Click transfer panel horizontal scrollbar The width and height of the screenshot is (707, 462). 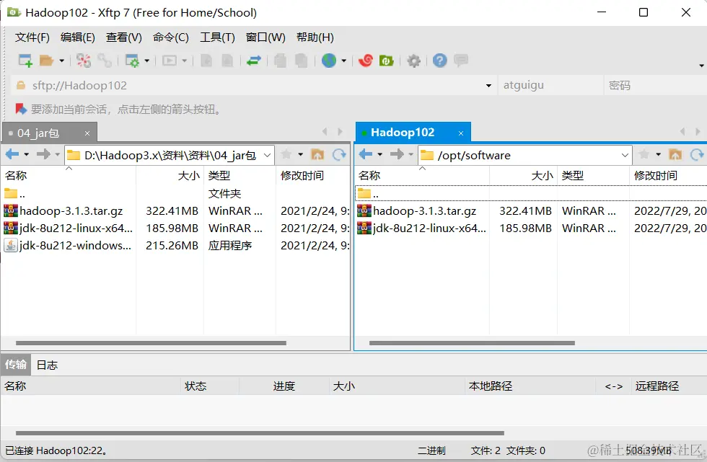(x=260, y=433)
